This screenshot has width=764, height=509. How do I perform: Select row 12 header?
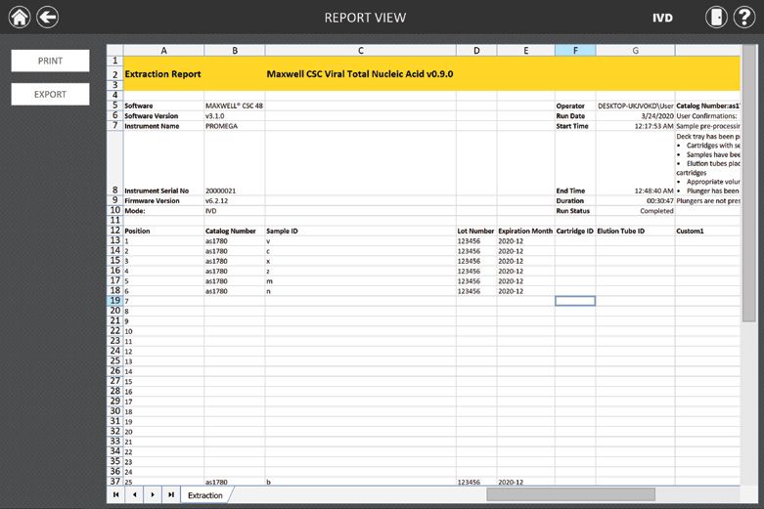pyautogui.click(x=115, y=231)
